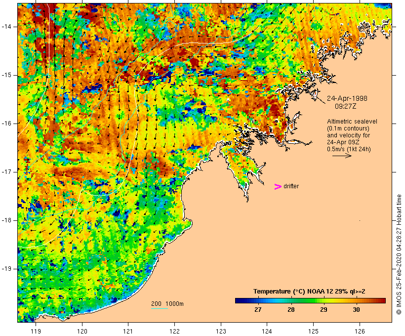Click the latitude axis label -17
The width and height of the screenshot is (405, 336).
pos(6,172)
